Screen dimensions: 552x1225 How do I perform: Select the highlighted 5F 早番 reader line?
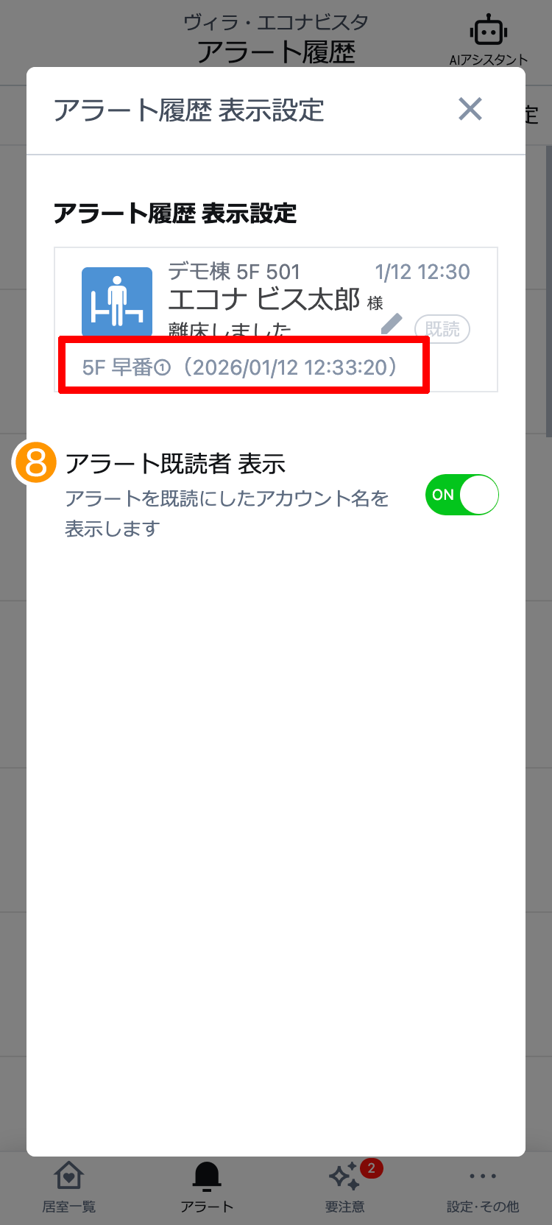click(244, 366)
